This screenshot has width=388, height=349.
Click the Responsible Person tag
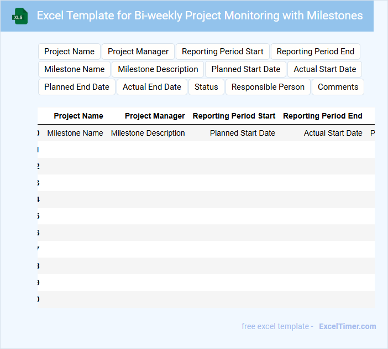click(268, 87)
